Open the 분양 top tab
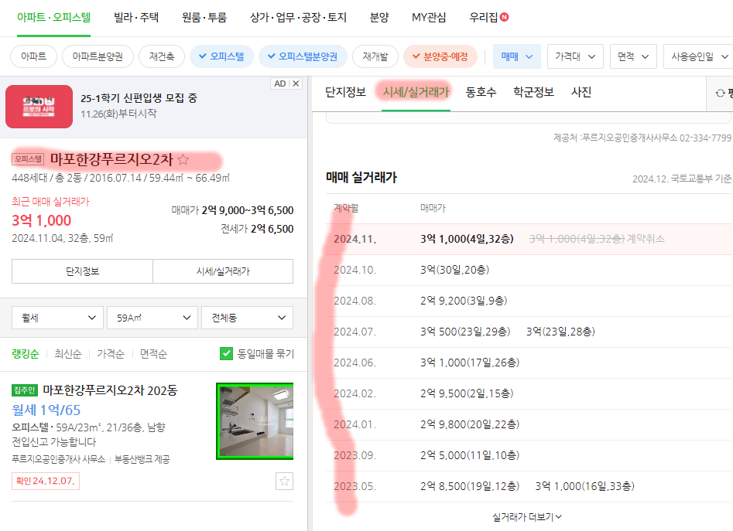Viewport: 733px width, 531px height. (x=379, y=17)
